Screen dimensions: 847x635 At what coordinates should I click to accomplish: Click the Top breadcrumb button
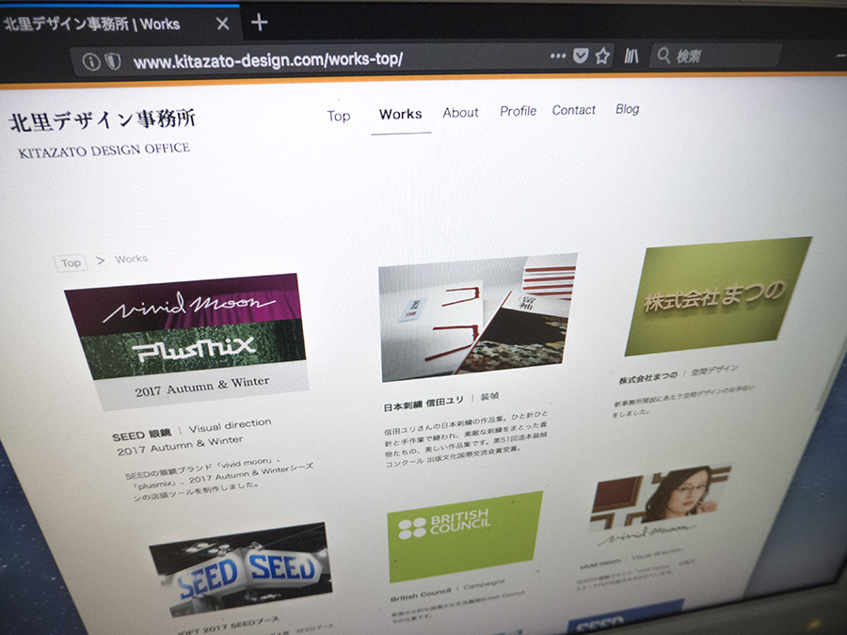[x=71, y=263]
